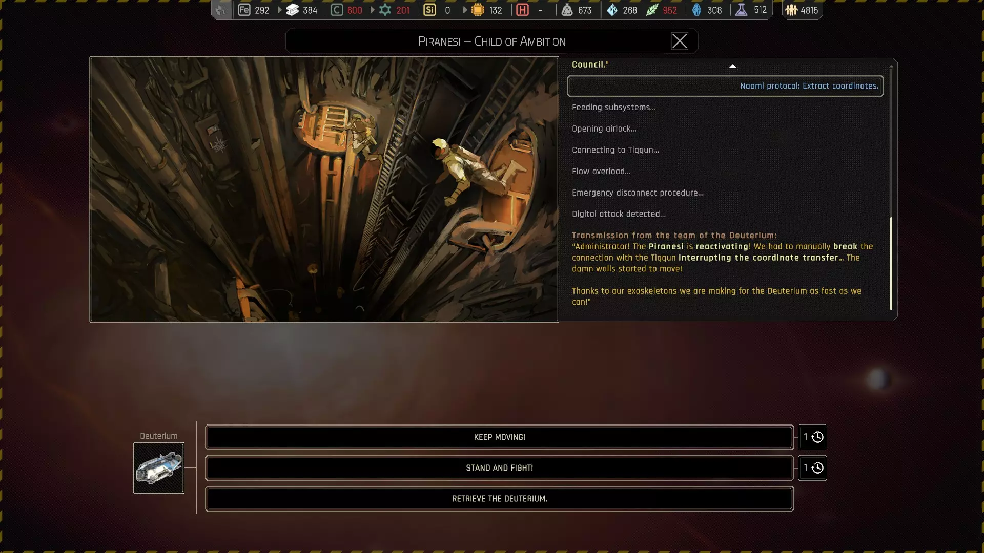This screenshot has height=553, width=984.
Task: Click the population people icon
Action: pyautogui.click(x=791, y=10)
